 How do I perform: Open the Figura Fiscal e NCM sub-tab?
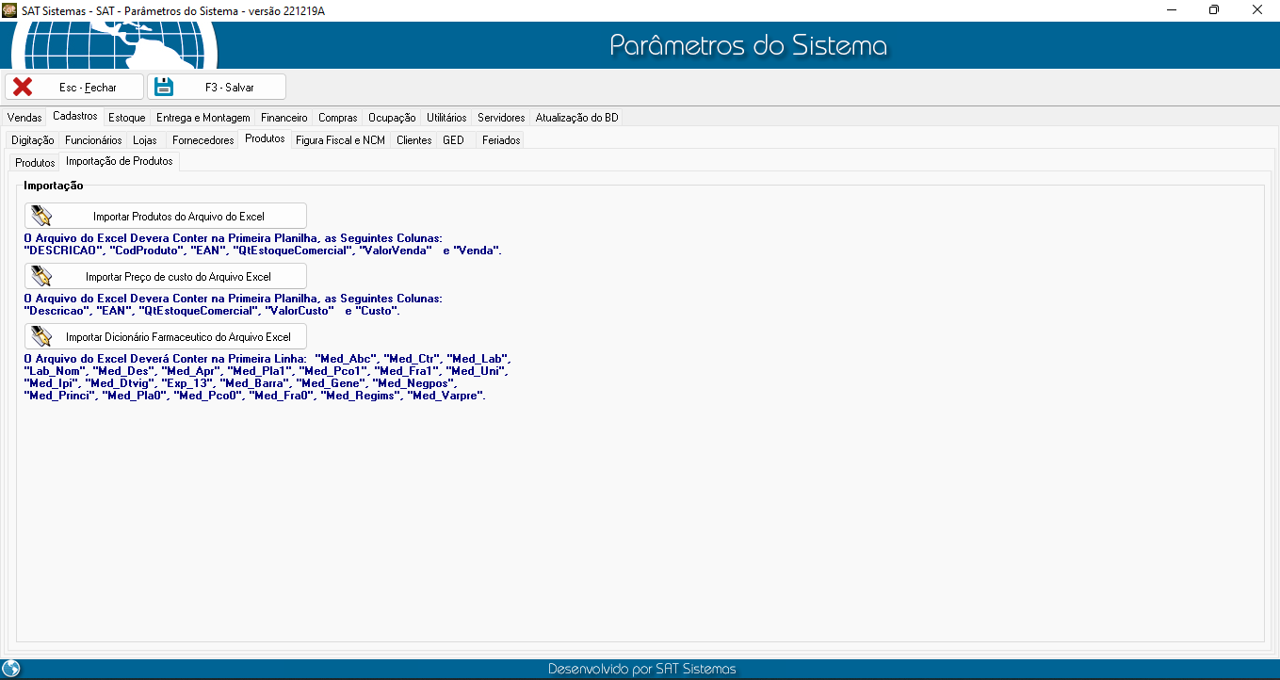point(340,140)
